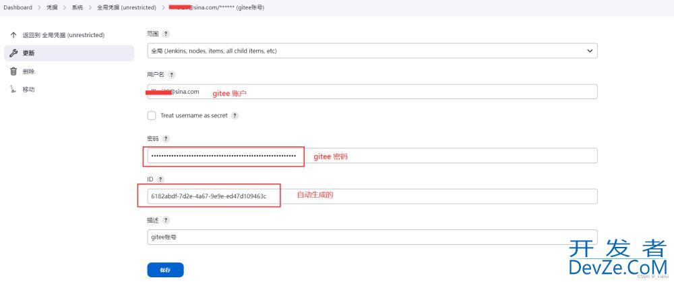The height and width of the screenshot is (282, 674).
Task: Click the wrench icon for 更新
Action: click(13, 53)
